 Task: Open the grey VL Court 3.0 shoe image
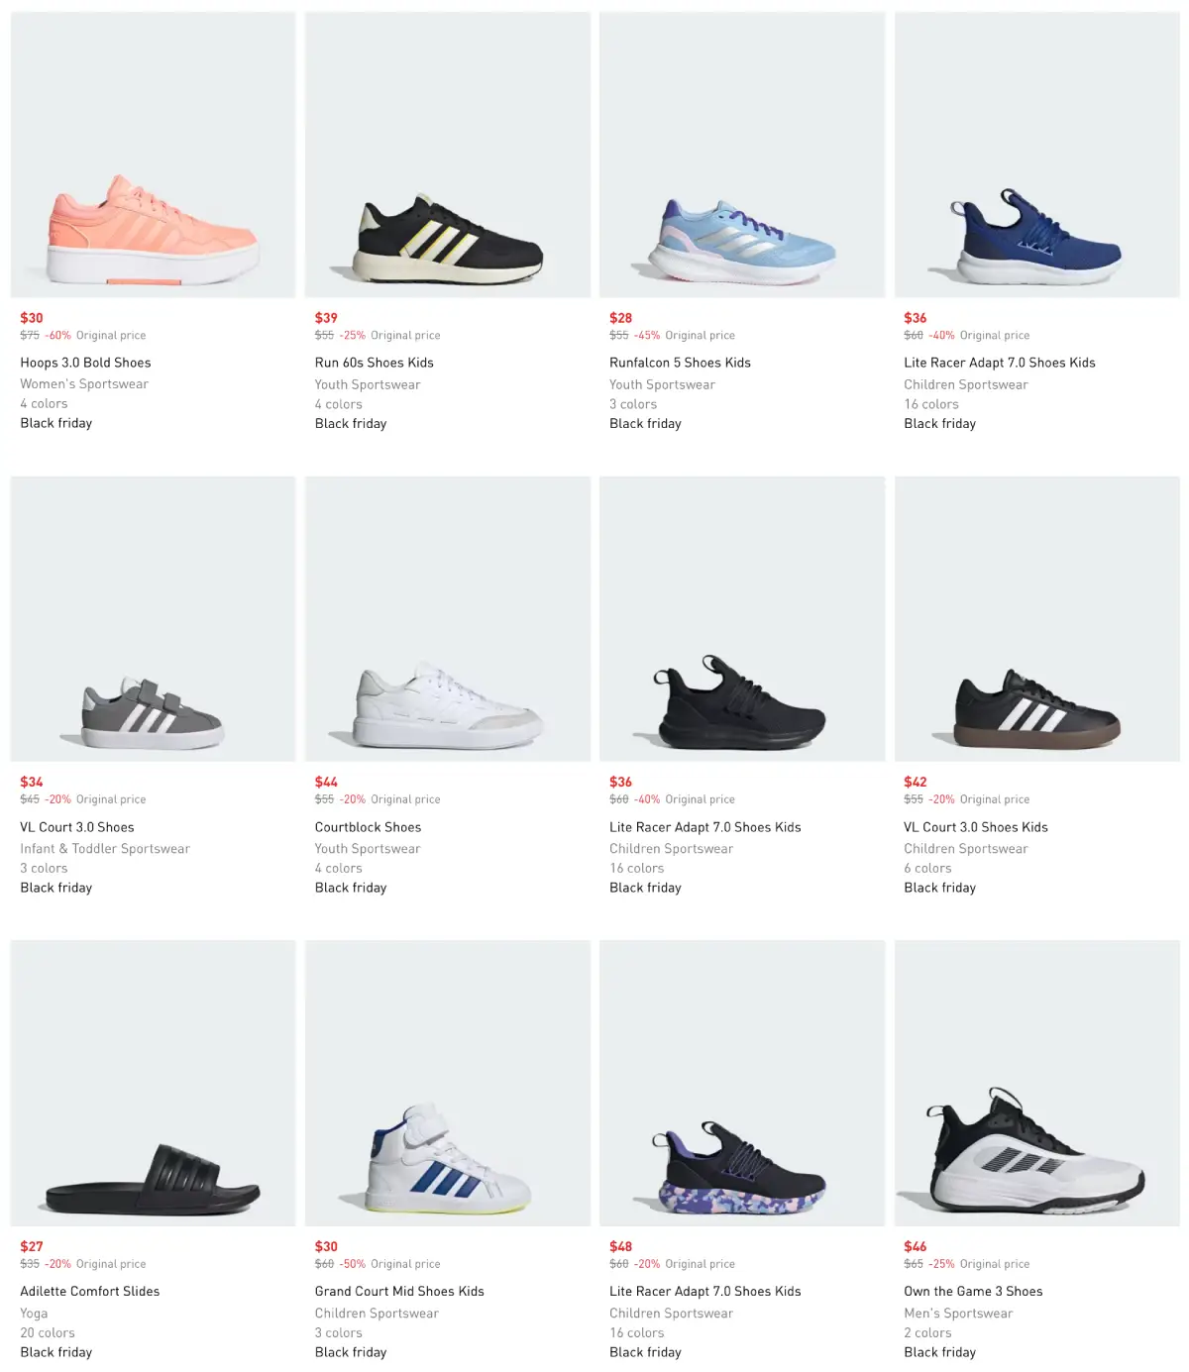pyautogui.click(x=153, y=619)
